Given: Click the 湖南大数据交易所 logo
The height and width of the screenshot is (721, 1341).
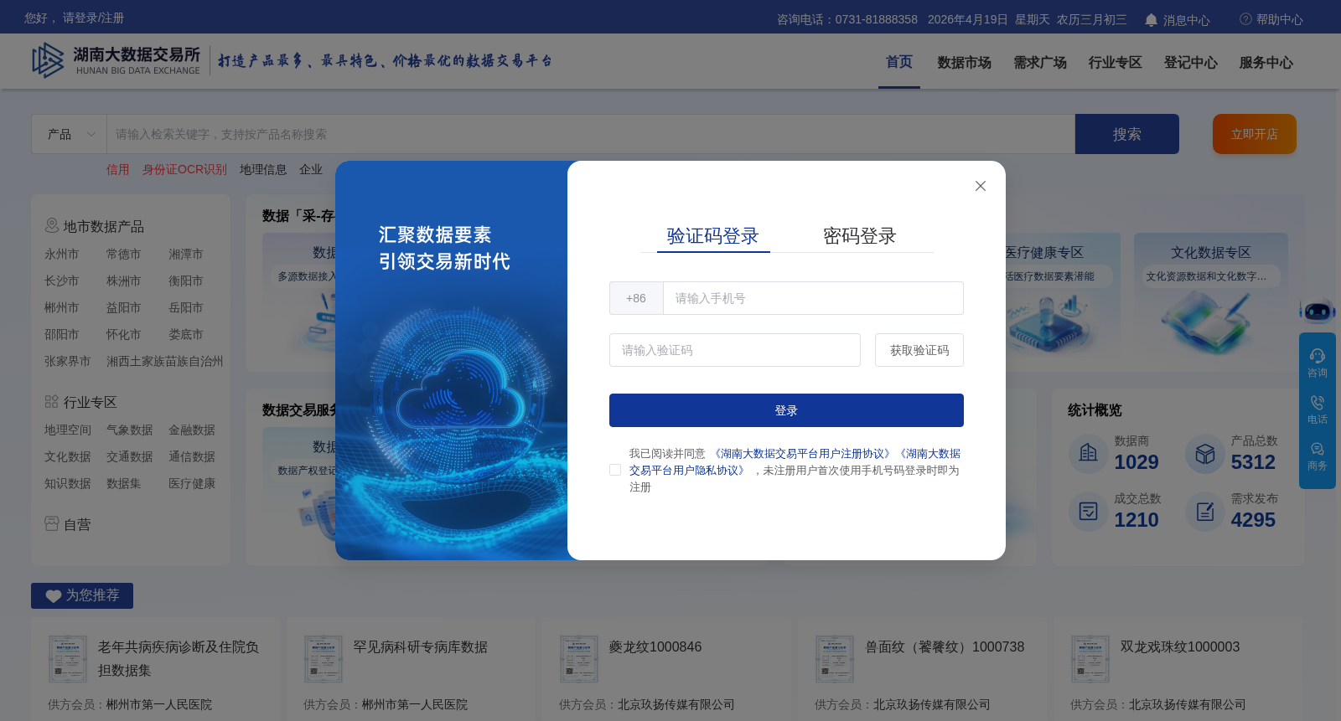Looking at the screenshot, I should click(116, 61).
